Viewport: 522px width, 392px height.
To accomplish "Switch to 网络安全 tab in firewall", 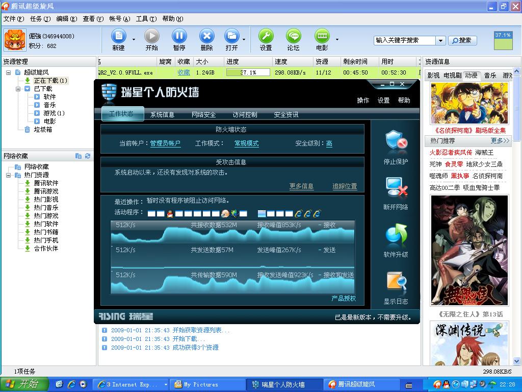I will click(x=204, y=115).
